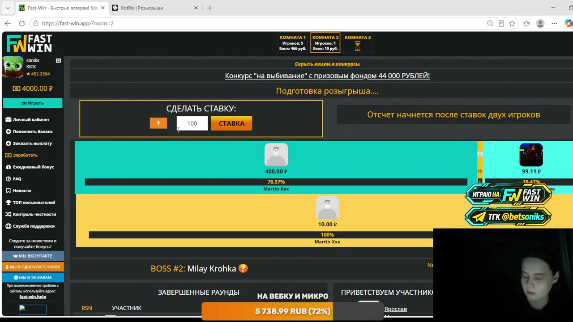Add page to favorites with the star icon
Image resolution: width=573 pixels, height=322 pixels.
512,23
